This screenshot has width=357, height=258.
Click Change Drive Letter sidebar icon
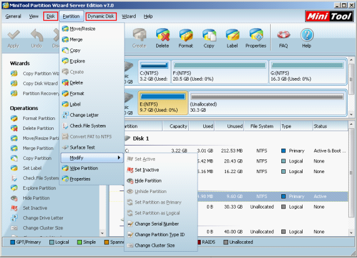click(14, 218)
